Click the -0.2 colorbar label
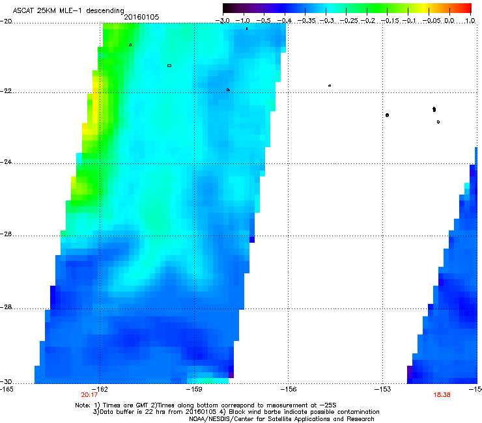 [368, 21]
